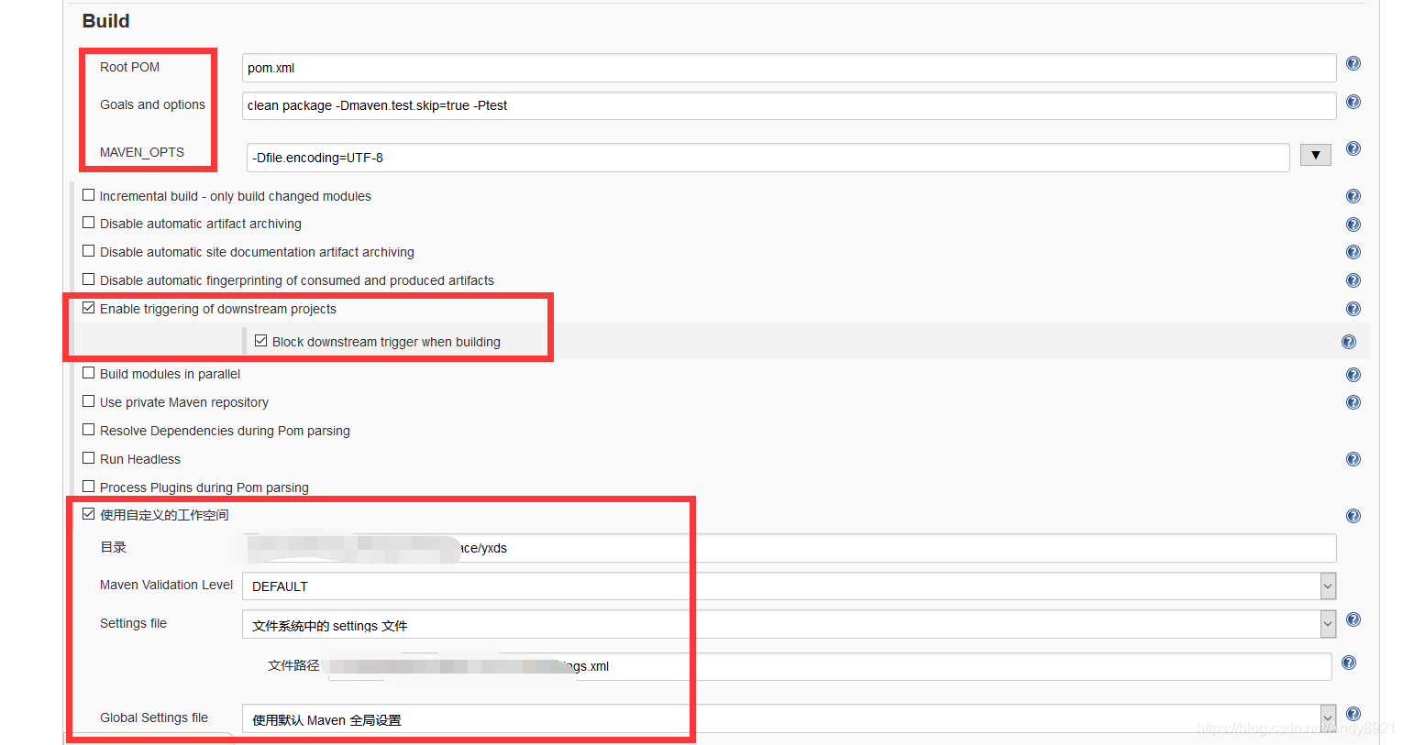Click the MAVEN_OPTS input with -Dfile.encoding=UTF-8
The height and width of the screenshot is (745, 1403).
click(x=768, y=158)
